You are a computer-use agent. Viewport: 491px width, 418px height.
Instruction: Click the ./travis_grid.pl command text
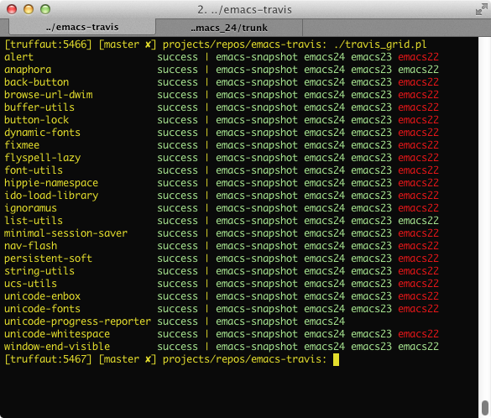click(x=380, y=44)
